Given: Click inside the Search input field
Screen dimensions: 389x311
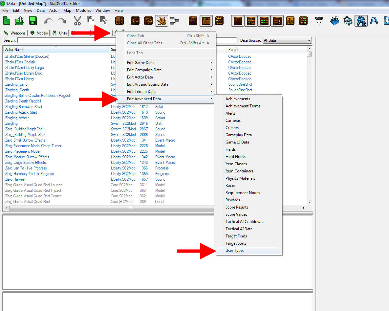Looking at the screenshot, I should (x=67, y=40).
